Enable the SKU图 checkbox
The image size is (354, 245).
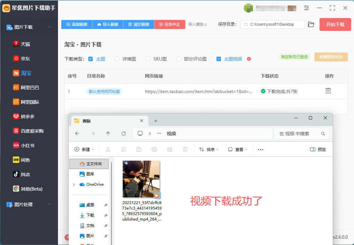click(x=148, y=59)
